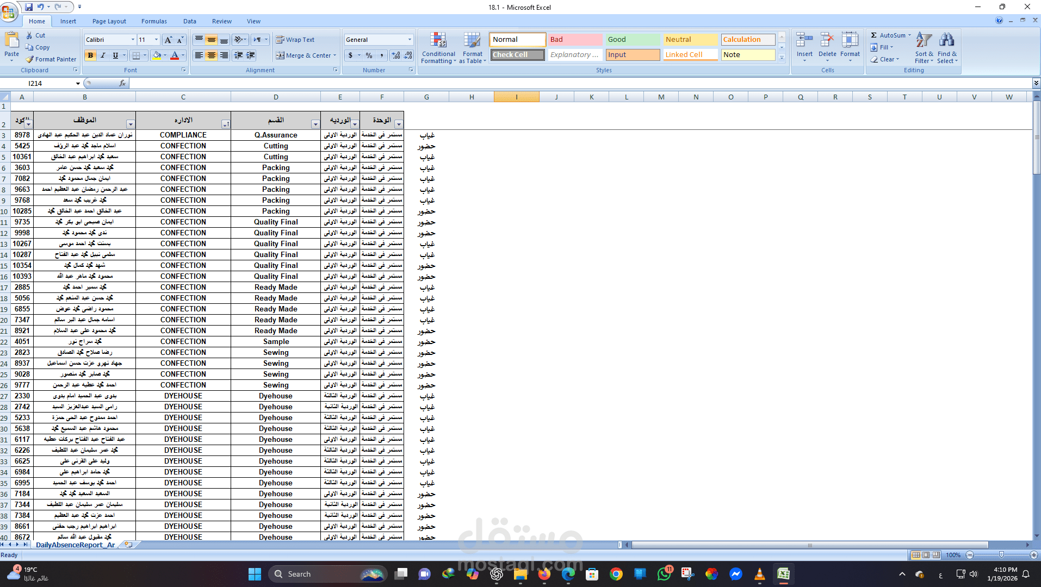Toggle Bold formatting
Viewport: 1041px width, 587px height.
coord(90,55)
